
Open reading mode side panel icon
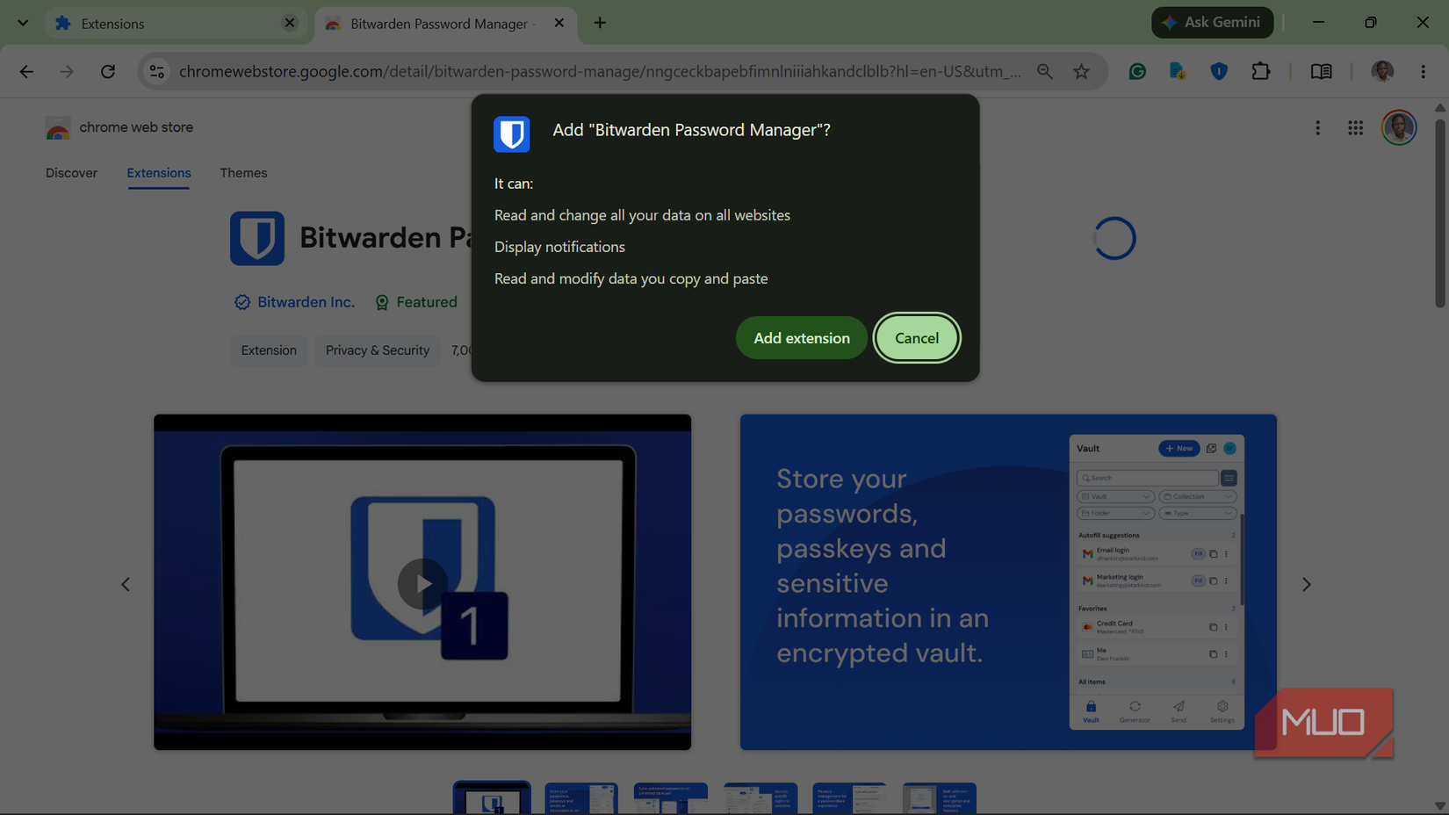point(1321,71)
